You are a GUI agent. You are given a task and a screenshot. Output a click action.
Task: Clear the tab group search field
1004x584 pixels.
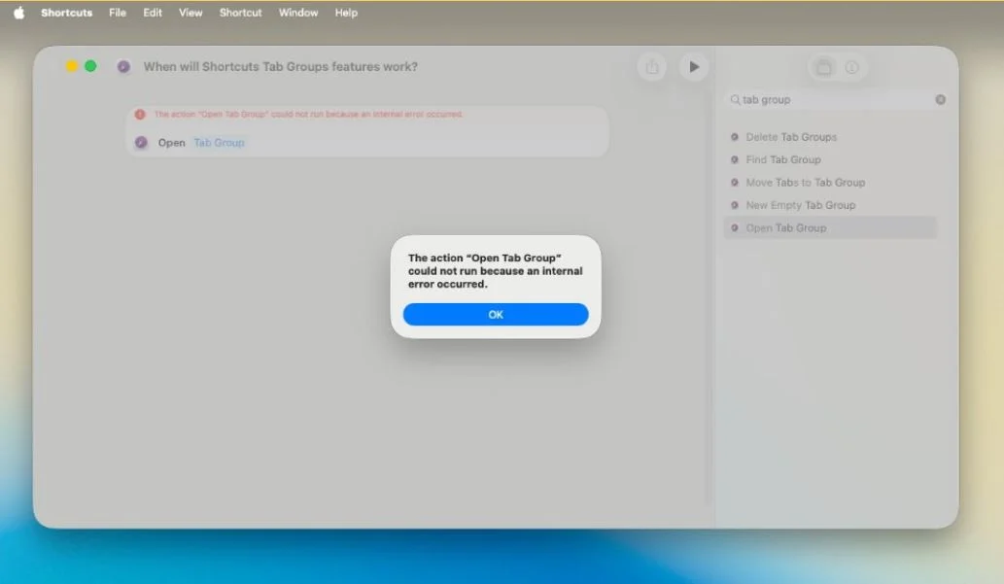pyautogui.click(x=940, y=99)
